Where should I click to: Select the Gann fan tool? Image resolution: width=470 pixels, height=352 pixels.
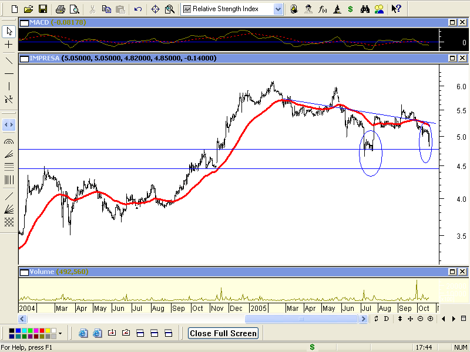[x=9, y=209]
